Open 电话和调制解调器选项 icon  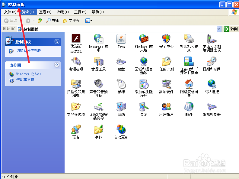click(212, 38)
